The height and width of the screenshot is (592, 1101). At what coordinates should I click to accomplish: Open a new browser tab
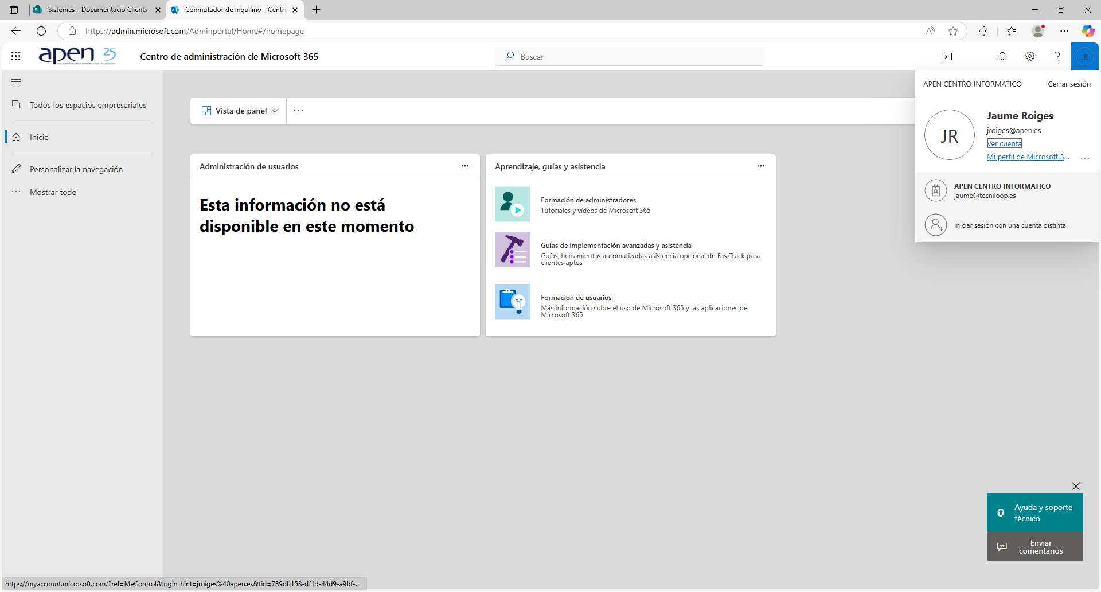(x=316, y=10)
